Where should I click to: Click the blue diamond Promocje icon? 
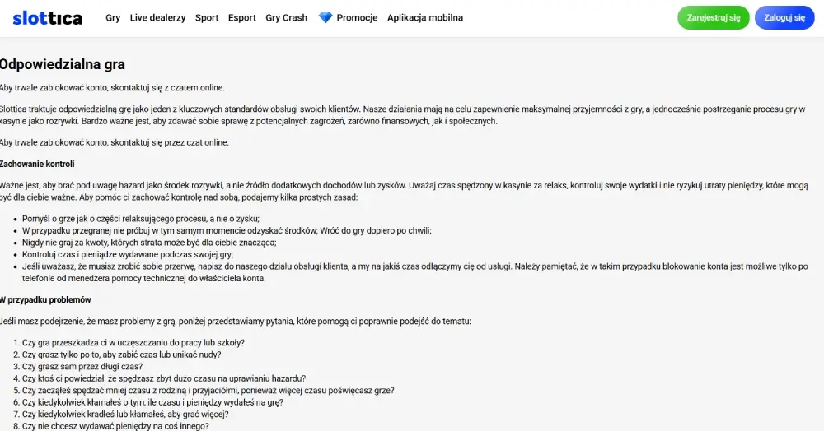325,17
